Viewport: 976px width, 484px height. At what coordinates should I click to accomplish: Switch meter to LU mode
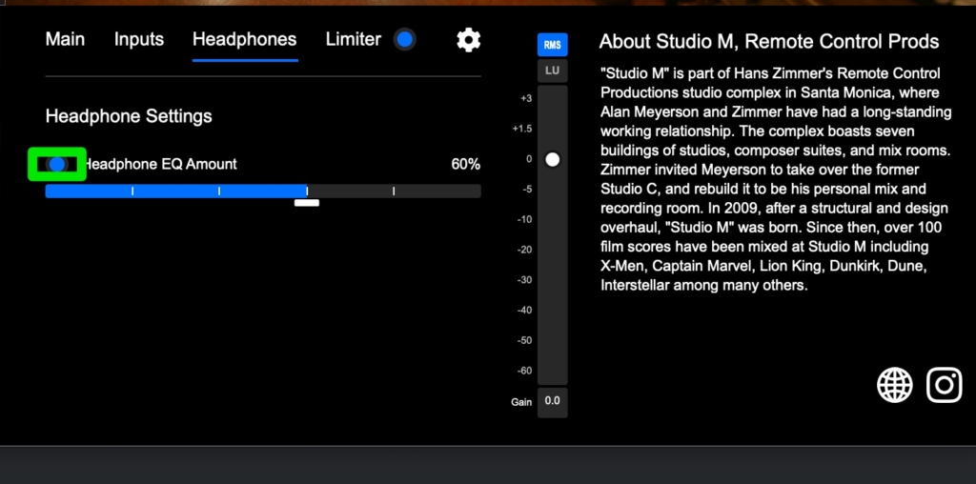[x=552, y=71]
